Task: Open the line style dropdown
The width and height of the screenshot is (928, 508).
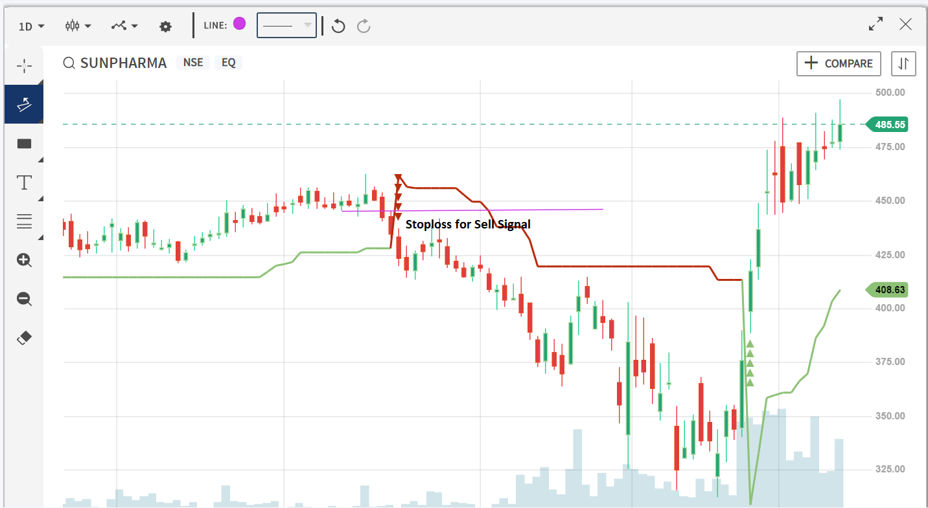Action: [286, 25]
